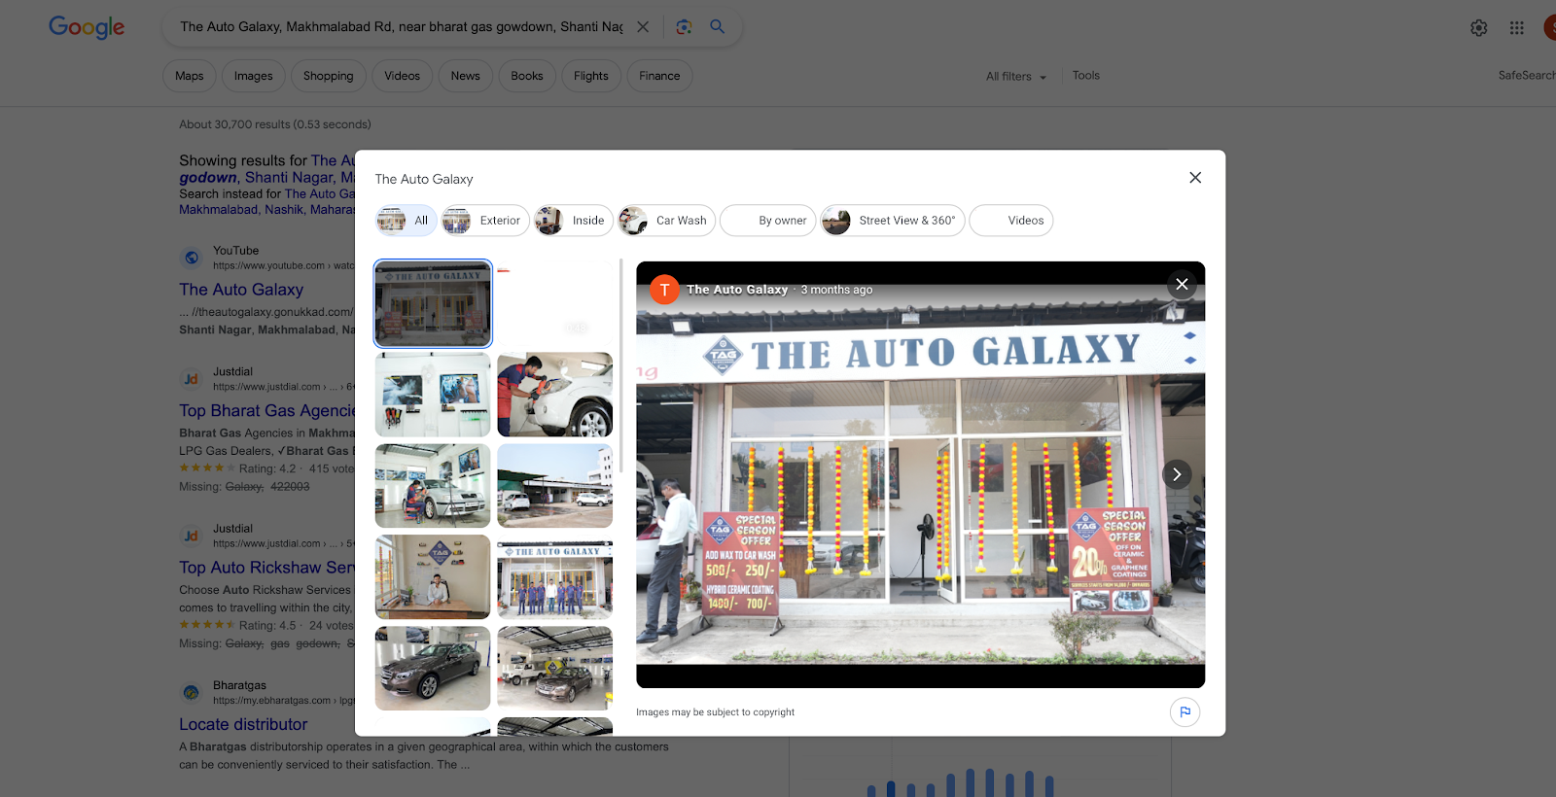This screenshot has width=1556, height=797.
Task: Close The Auto Galaxy photos dialog
Action: (x=1195, y=178)
